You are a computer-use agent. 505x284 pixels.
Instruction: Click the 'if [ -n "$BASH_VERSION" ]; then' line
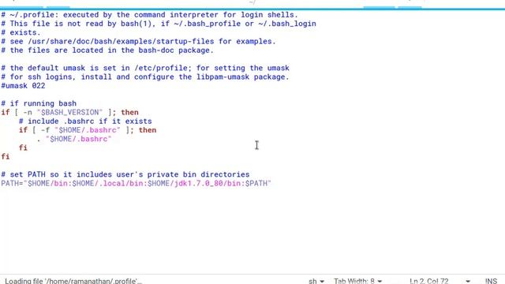pyautogui.click(x=69, y=112)
